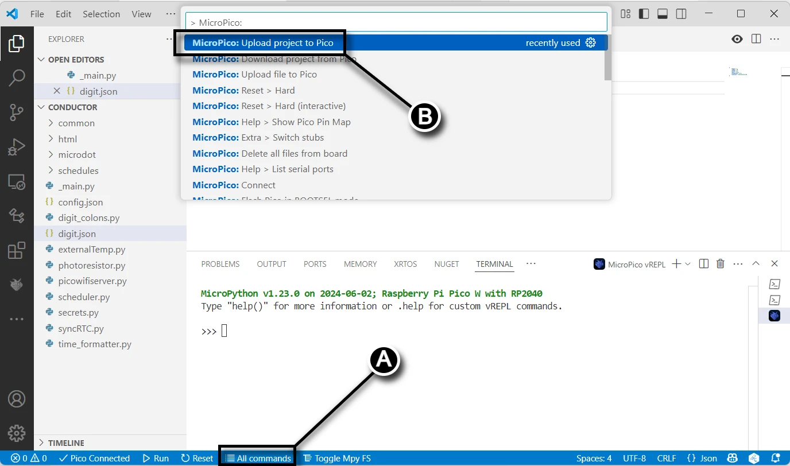Configure keybinding gear for Upload project

point(591,42)
